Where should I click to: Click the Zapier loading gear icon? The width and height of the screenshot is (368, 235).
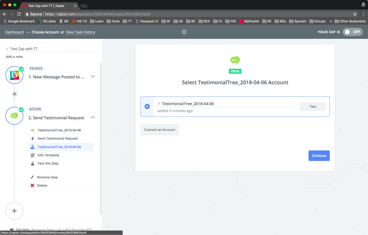(x=184, y=32)
